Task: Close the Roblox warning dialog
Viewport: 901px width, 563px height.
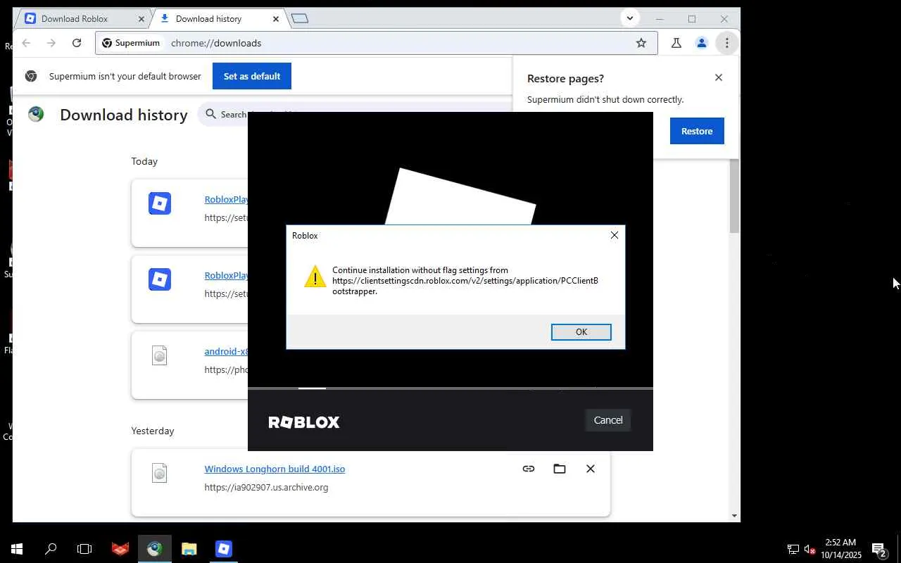Action: tap(615, 235)
